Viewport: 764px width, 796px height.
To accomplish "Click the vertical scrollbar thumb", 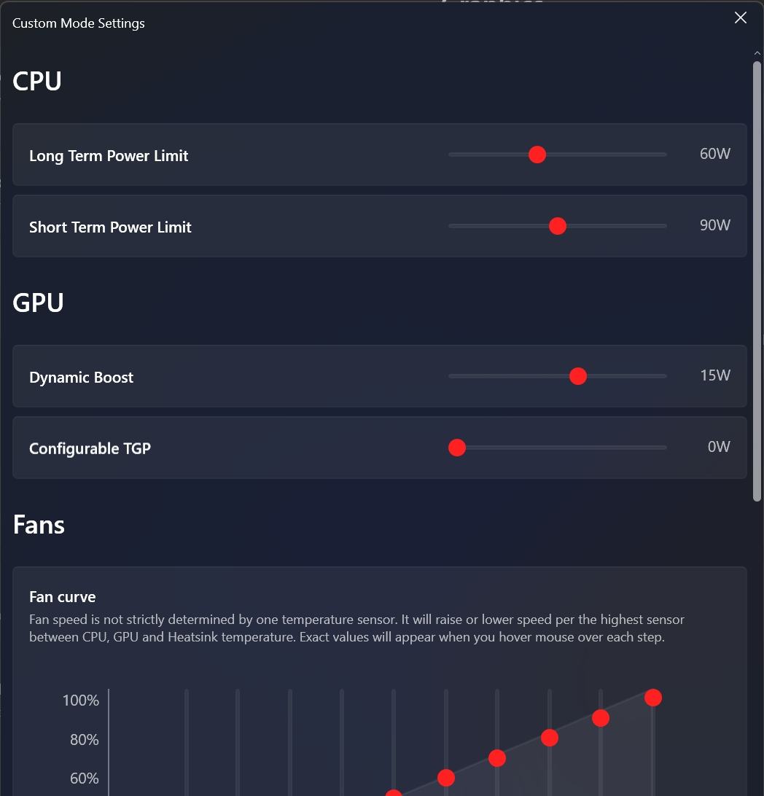I will (x=757, y=281).
